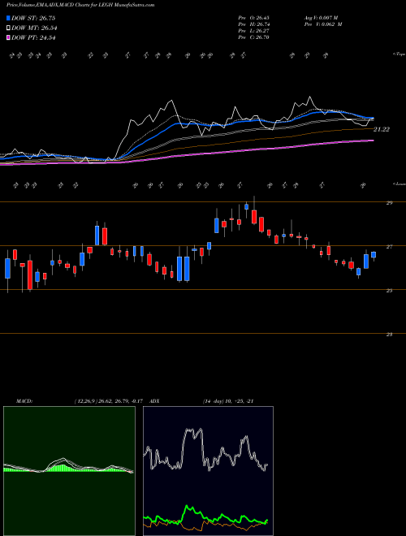Click the 25 price axis label
Image resolution: width=406 pixels, height=536 pixels.
(x=389, y=291)
